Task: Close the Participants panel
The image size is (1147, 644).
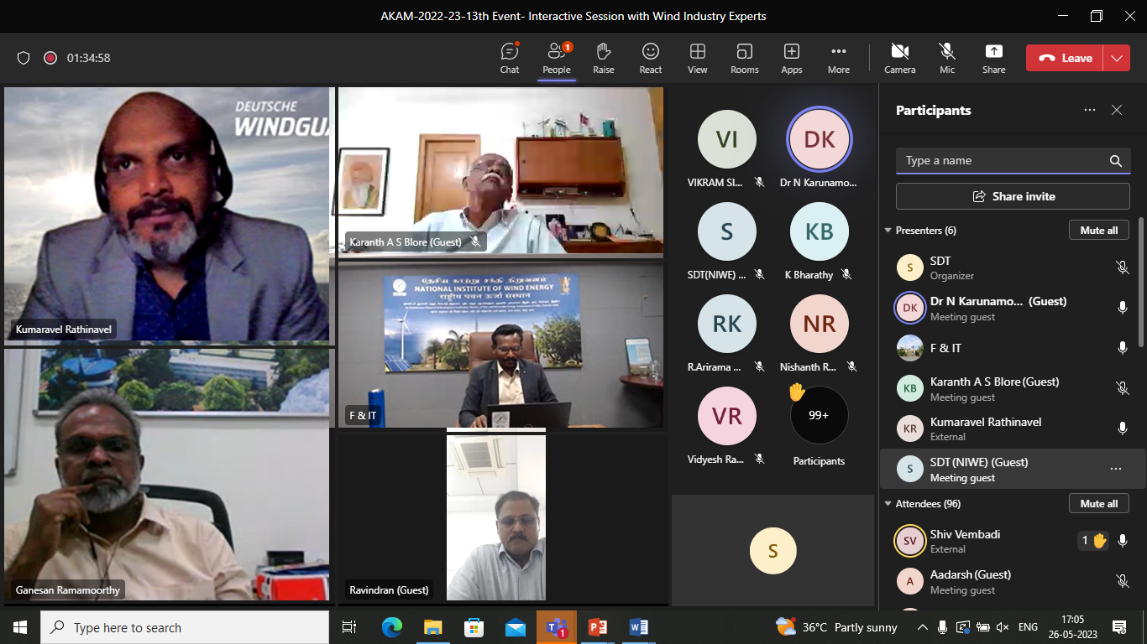Action: [1117, 110]
